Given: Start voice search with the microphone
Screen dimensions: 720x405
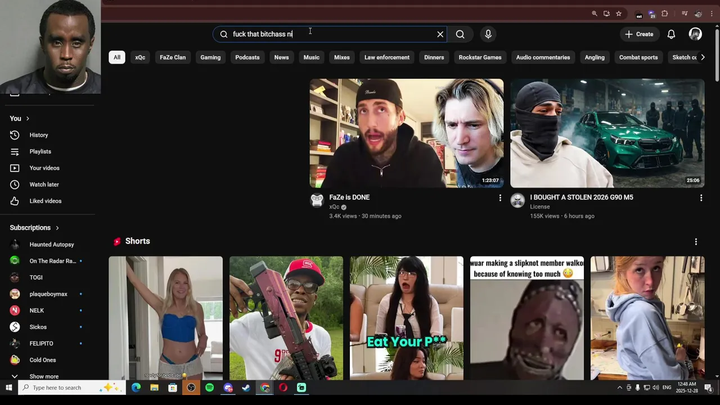Looking at the screenshot, I should (x=488, y=34).
